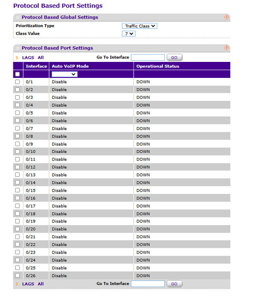Expand the Class Value dropdown
Screen dimensions: 257x303
pyautogui.click(x=128, y=34)
